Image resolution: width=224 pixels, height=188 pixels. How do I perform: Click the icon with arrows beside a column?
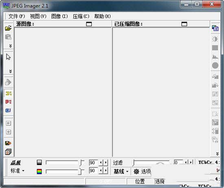pos(215,131)
